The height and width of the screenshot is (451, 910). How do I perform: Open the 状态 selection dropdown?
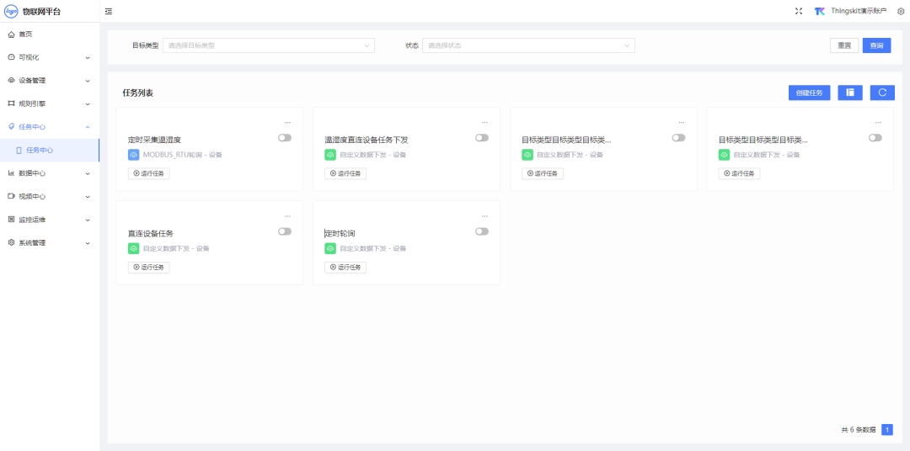pos(528,45)
